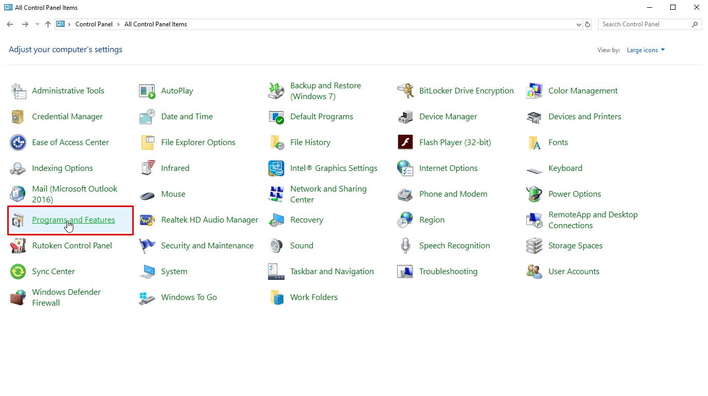This screenshot has height=396, width=708.
Task: Click the File Explorer Options icon
Action: 147,142
